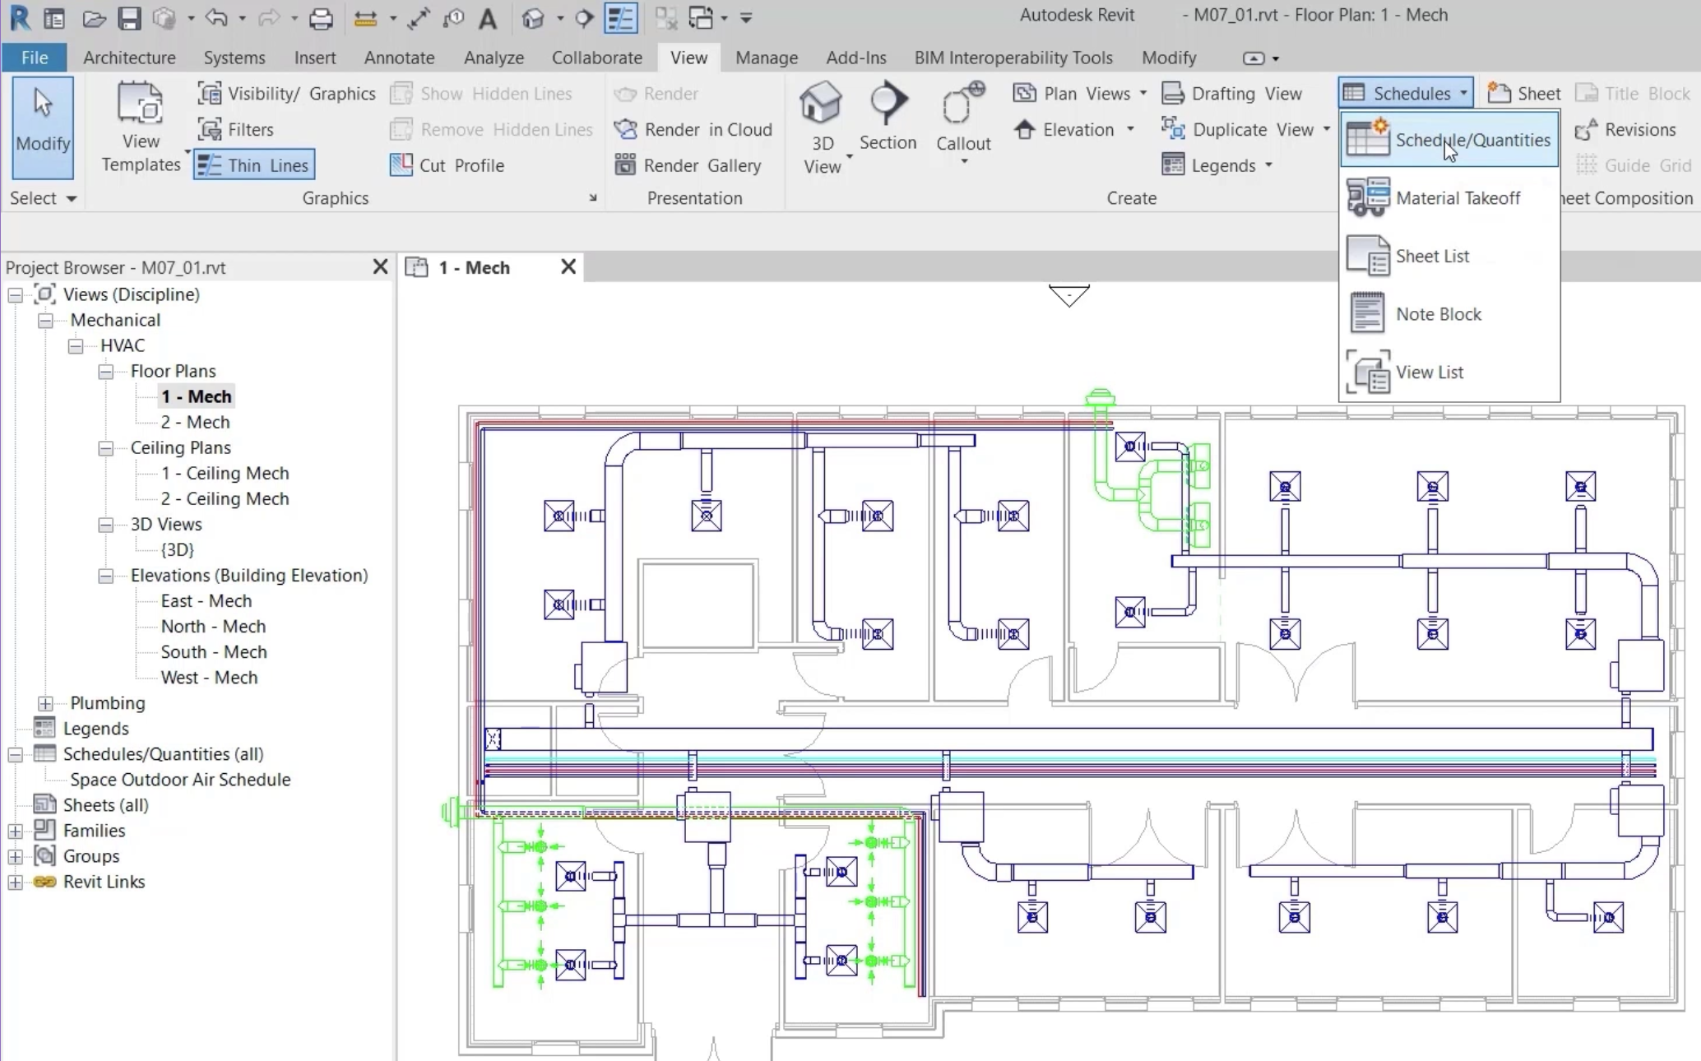Image resolution: width=1701 pixels, height=1061 pixels.
Task: Click the Text tool icon in Quick Access toolbar
Action: [x=488, y=18]
